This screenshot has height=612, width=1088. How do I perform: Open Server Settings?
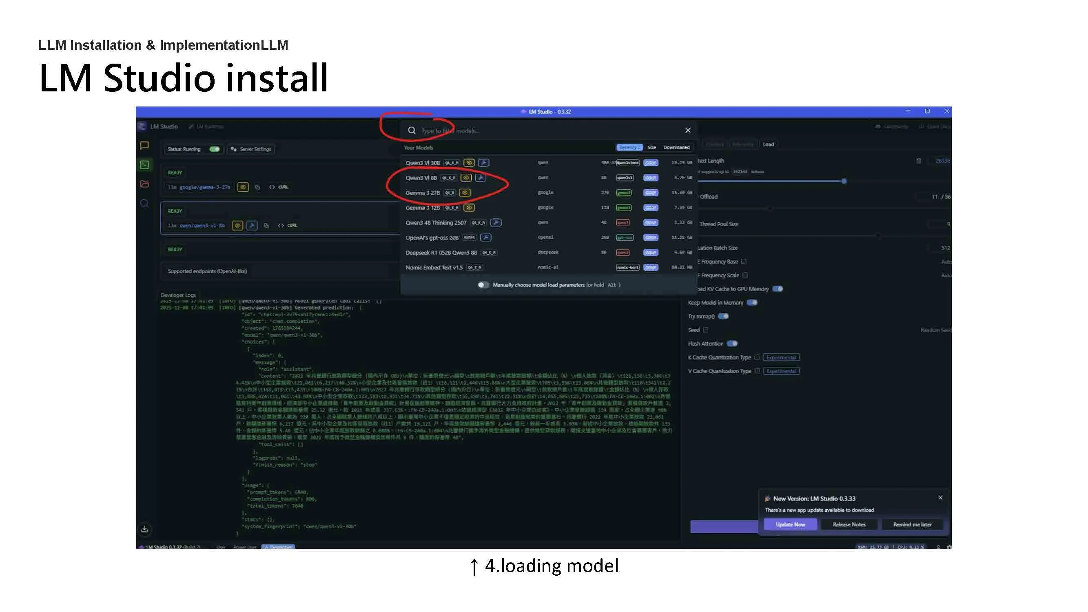point(251,149)
